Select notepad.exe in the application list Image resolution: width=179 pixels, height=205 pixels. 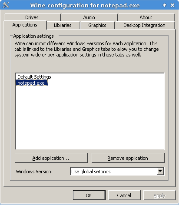(x=31, y=83)
